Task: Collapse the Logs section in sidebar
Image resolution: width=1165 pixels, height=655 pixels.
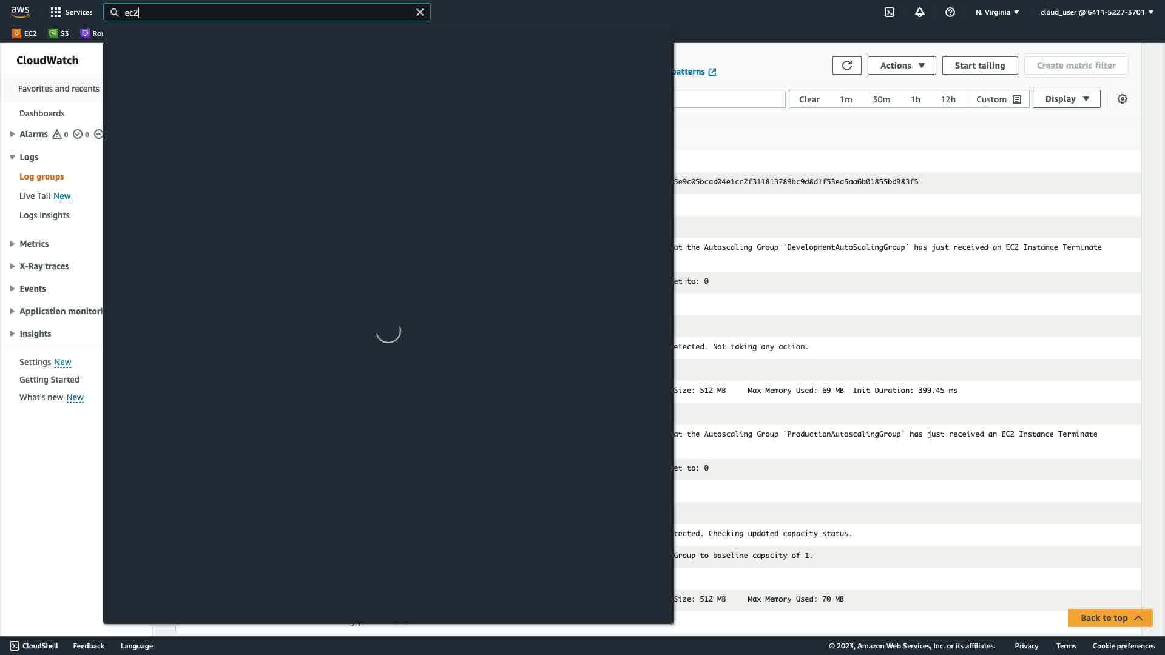Action: tap(12, 157)
